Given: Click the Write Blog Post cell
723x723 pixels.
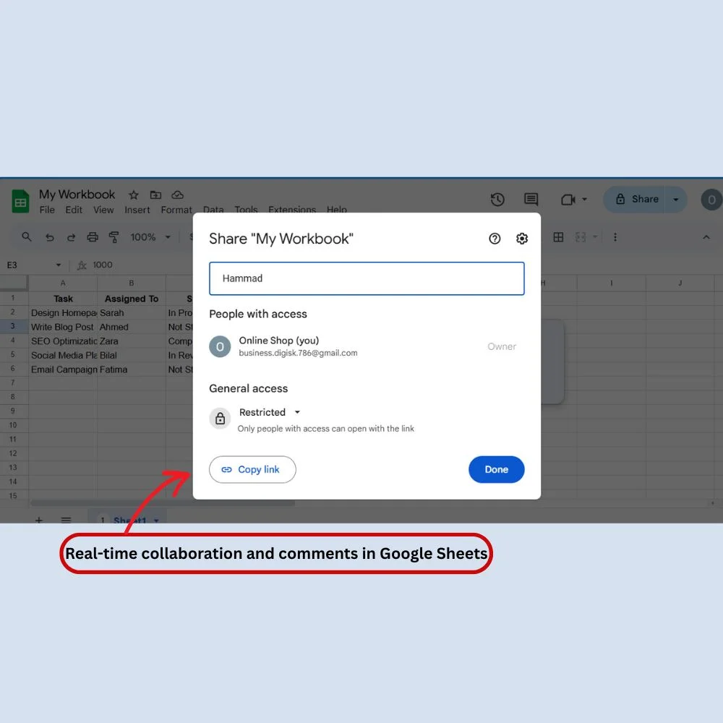Looking at the screenshot, I should (63, 327).
